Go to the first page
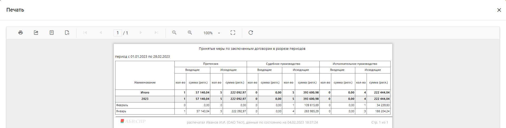The image size is (506, 128). pyautogui.click(x=85, y=33)
